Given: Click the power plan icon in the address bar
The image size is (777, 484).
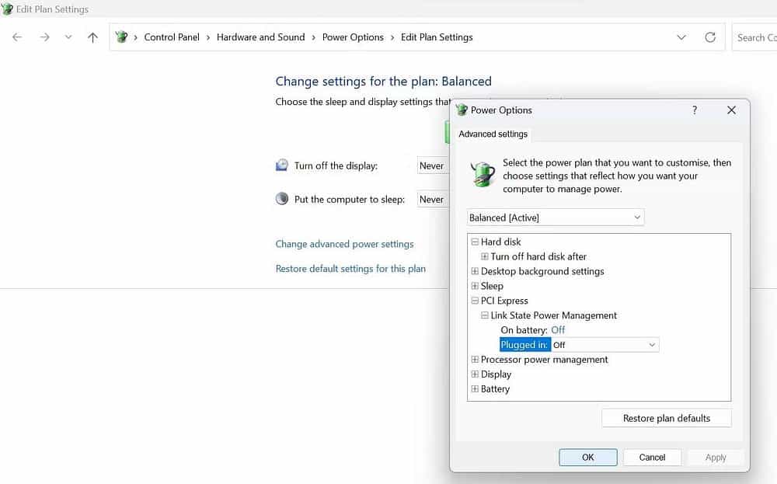Looking at the screenshot, I should [121, 37].
